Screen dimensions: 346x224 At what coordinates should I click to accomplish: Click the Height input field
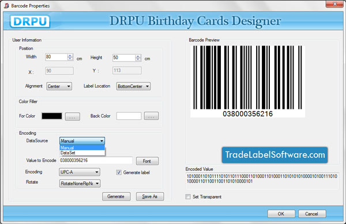coord(123,58)
